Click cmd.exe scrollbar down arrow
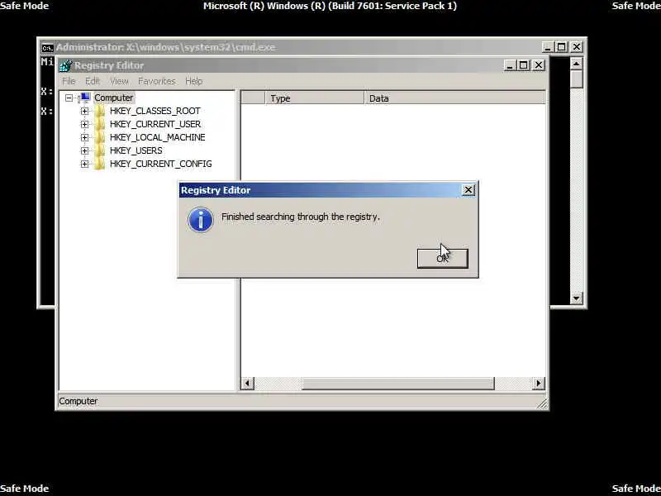 click(x=576, y=298)
